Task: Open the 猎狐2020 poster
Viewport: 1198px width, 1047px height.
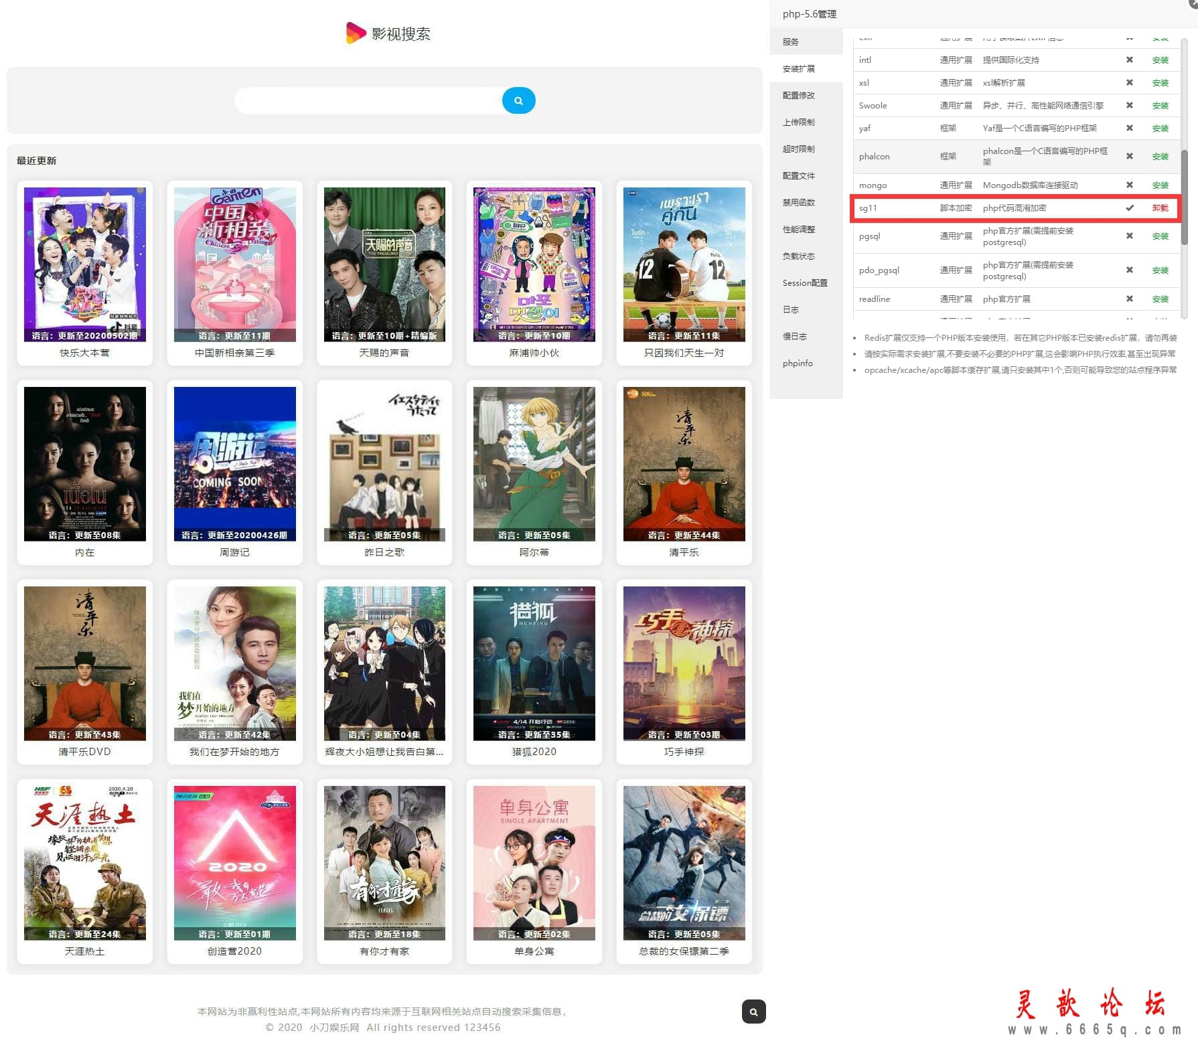Action: (x=534, y=663)
